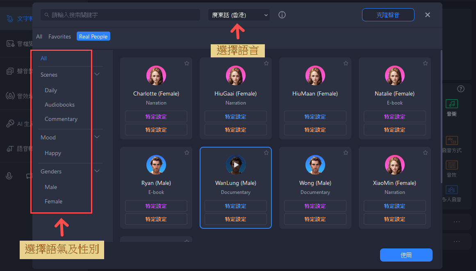
Task: Click the sound effect icon on right
Action: 451,165
